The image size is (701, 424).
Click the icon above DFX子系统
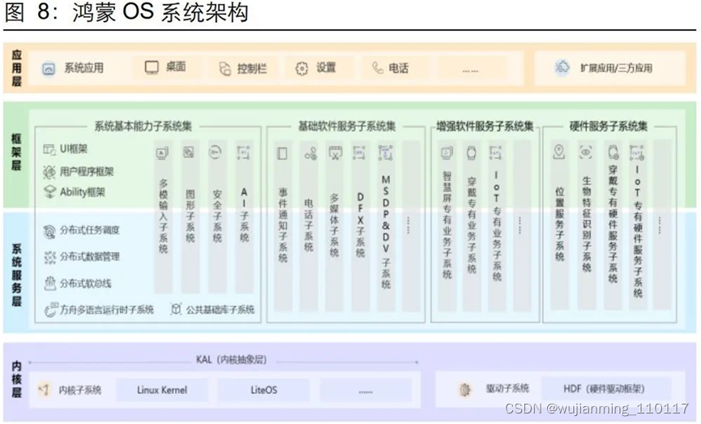(360, 152)
